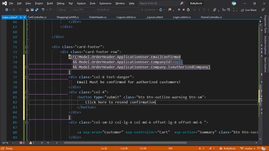Switch to Logout.cshtml.cs tab

(x=126, y=17)
